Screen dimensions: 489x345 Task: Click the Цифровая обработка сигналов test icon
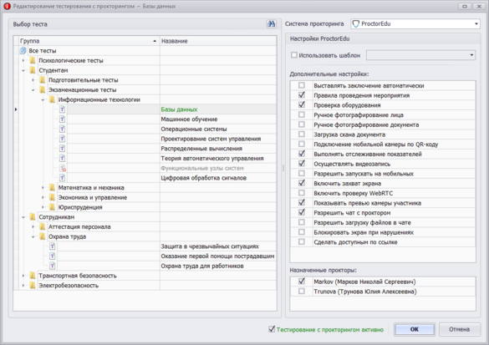(x=63, y=178)
